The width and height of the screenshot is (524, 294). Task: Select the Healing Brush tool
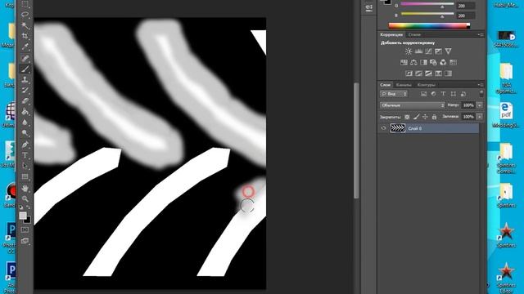coord(25,58)
